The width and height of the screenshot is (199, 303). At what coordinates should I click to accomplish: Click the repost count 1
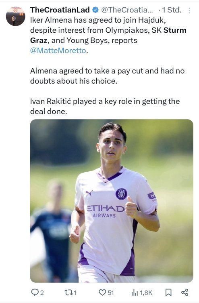(x=75, y=293)
